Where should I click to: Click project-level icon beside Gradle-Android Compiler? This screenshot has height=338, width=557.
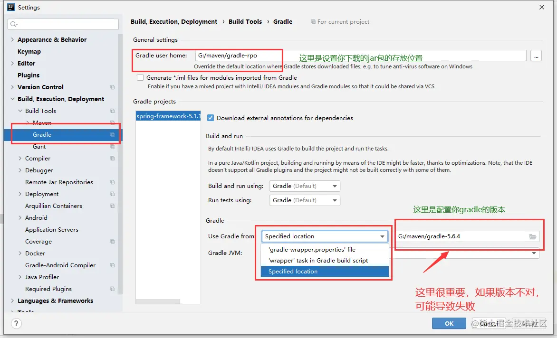coord(112,265)
